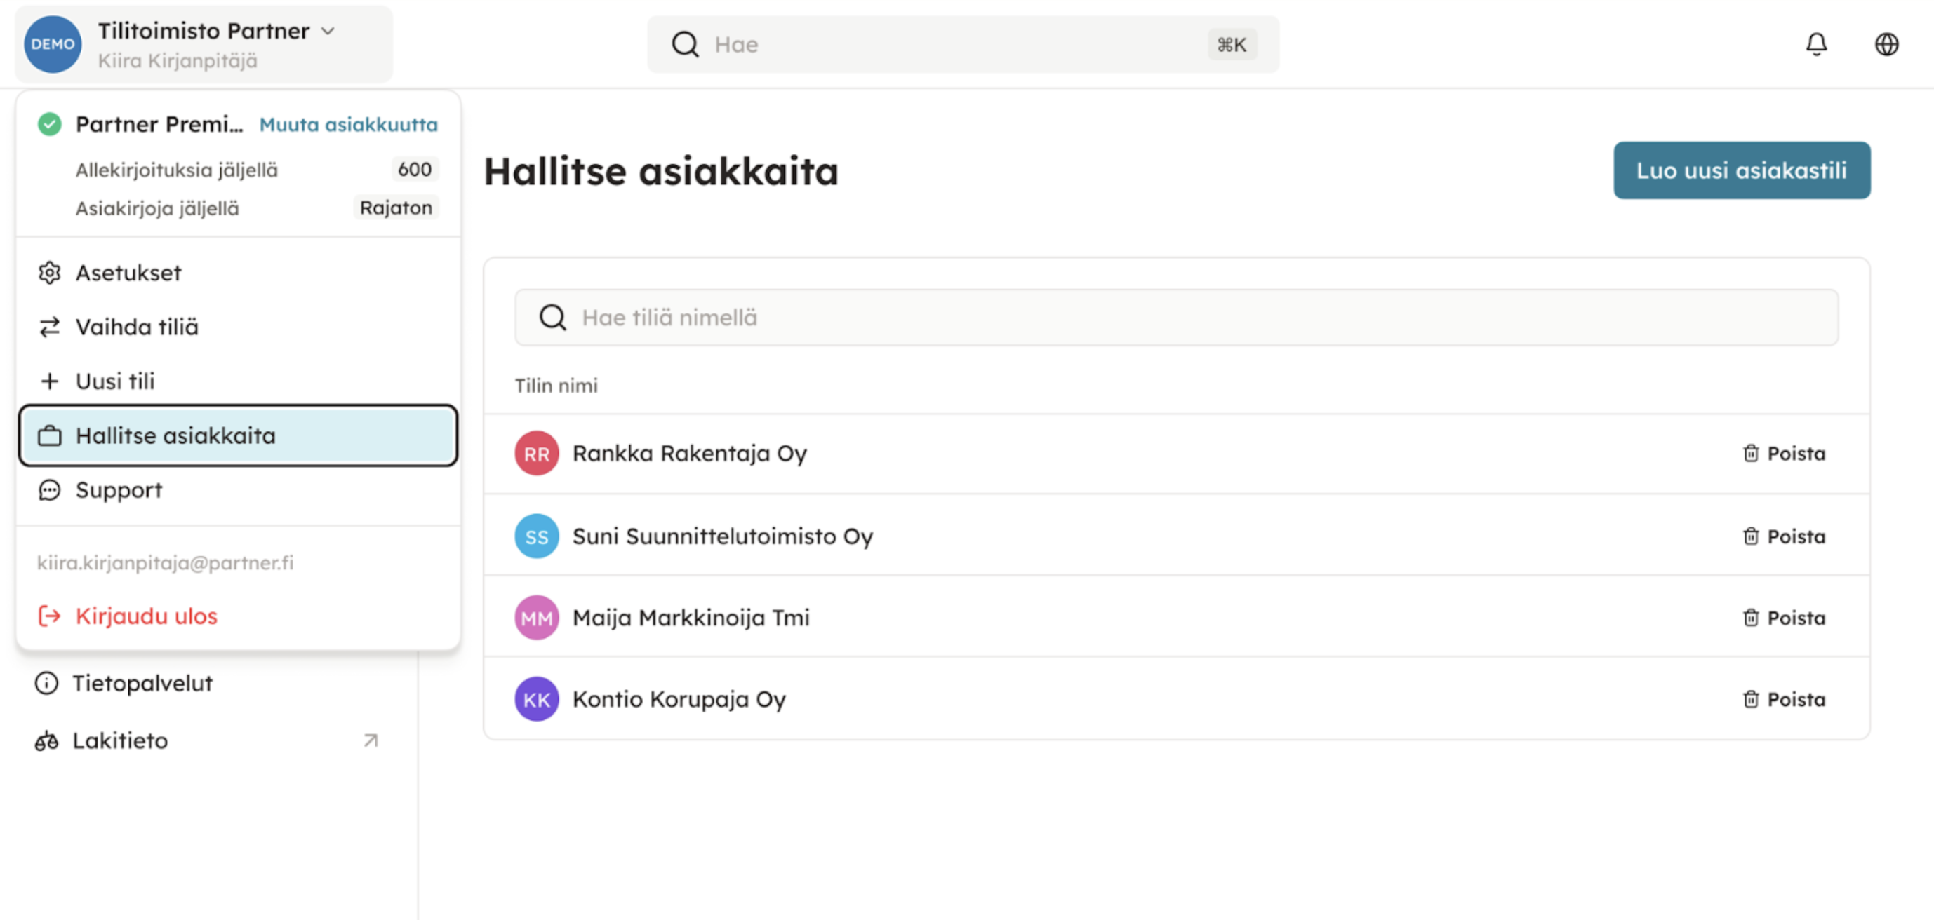Click the DEMO account avatar
This screenshot has height=920, width=1934.
coord(53,44)
